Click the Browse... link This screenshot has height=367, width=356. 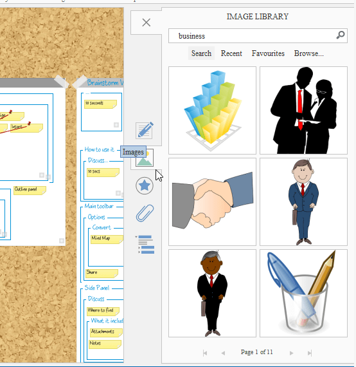[309, 53]
